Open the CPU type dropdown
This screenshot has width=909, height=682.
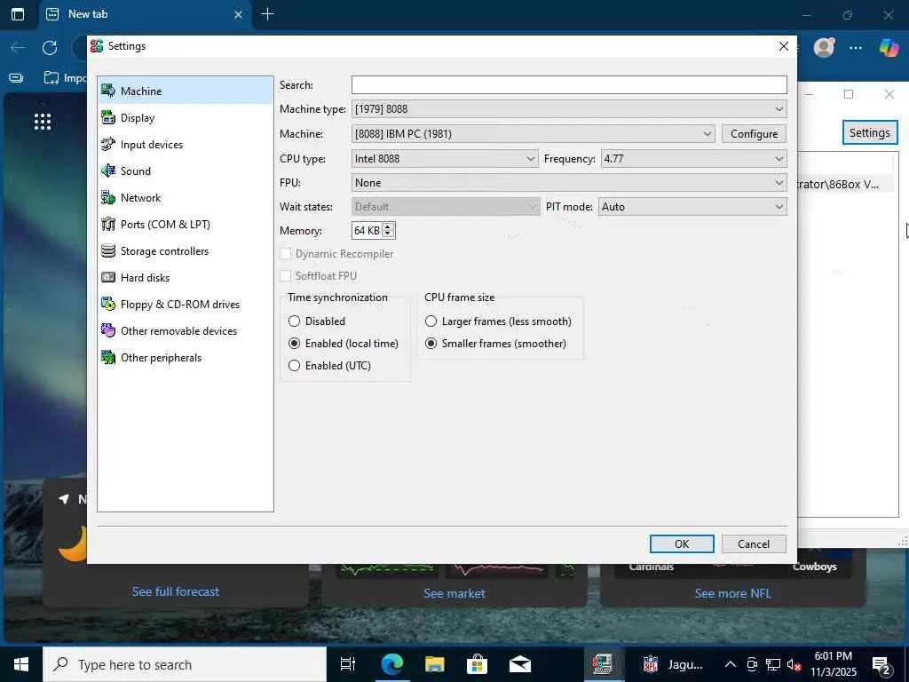click(x=444, y=158)
